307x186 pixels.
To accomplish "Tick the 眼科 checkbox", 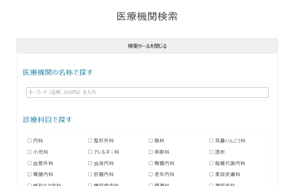I will (x=151, y=141).
